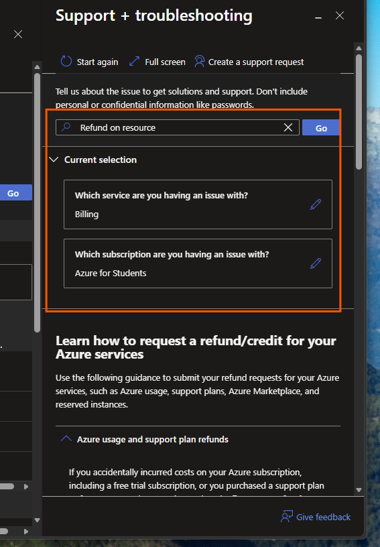
Task: Click the Go button in the left pane
Action: tap(15, 192)
